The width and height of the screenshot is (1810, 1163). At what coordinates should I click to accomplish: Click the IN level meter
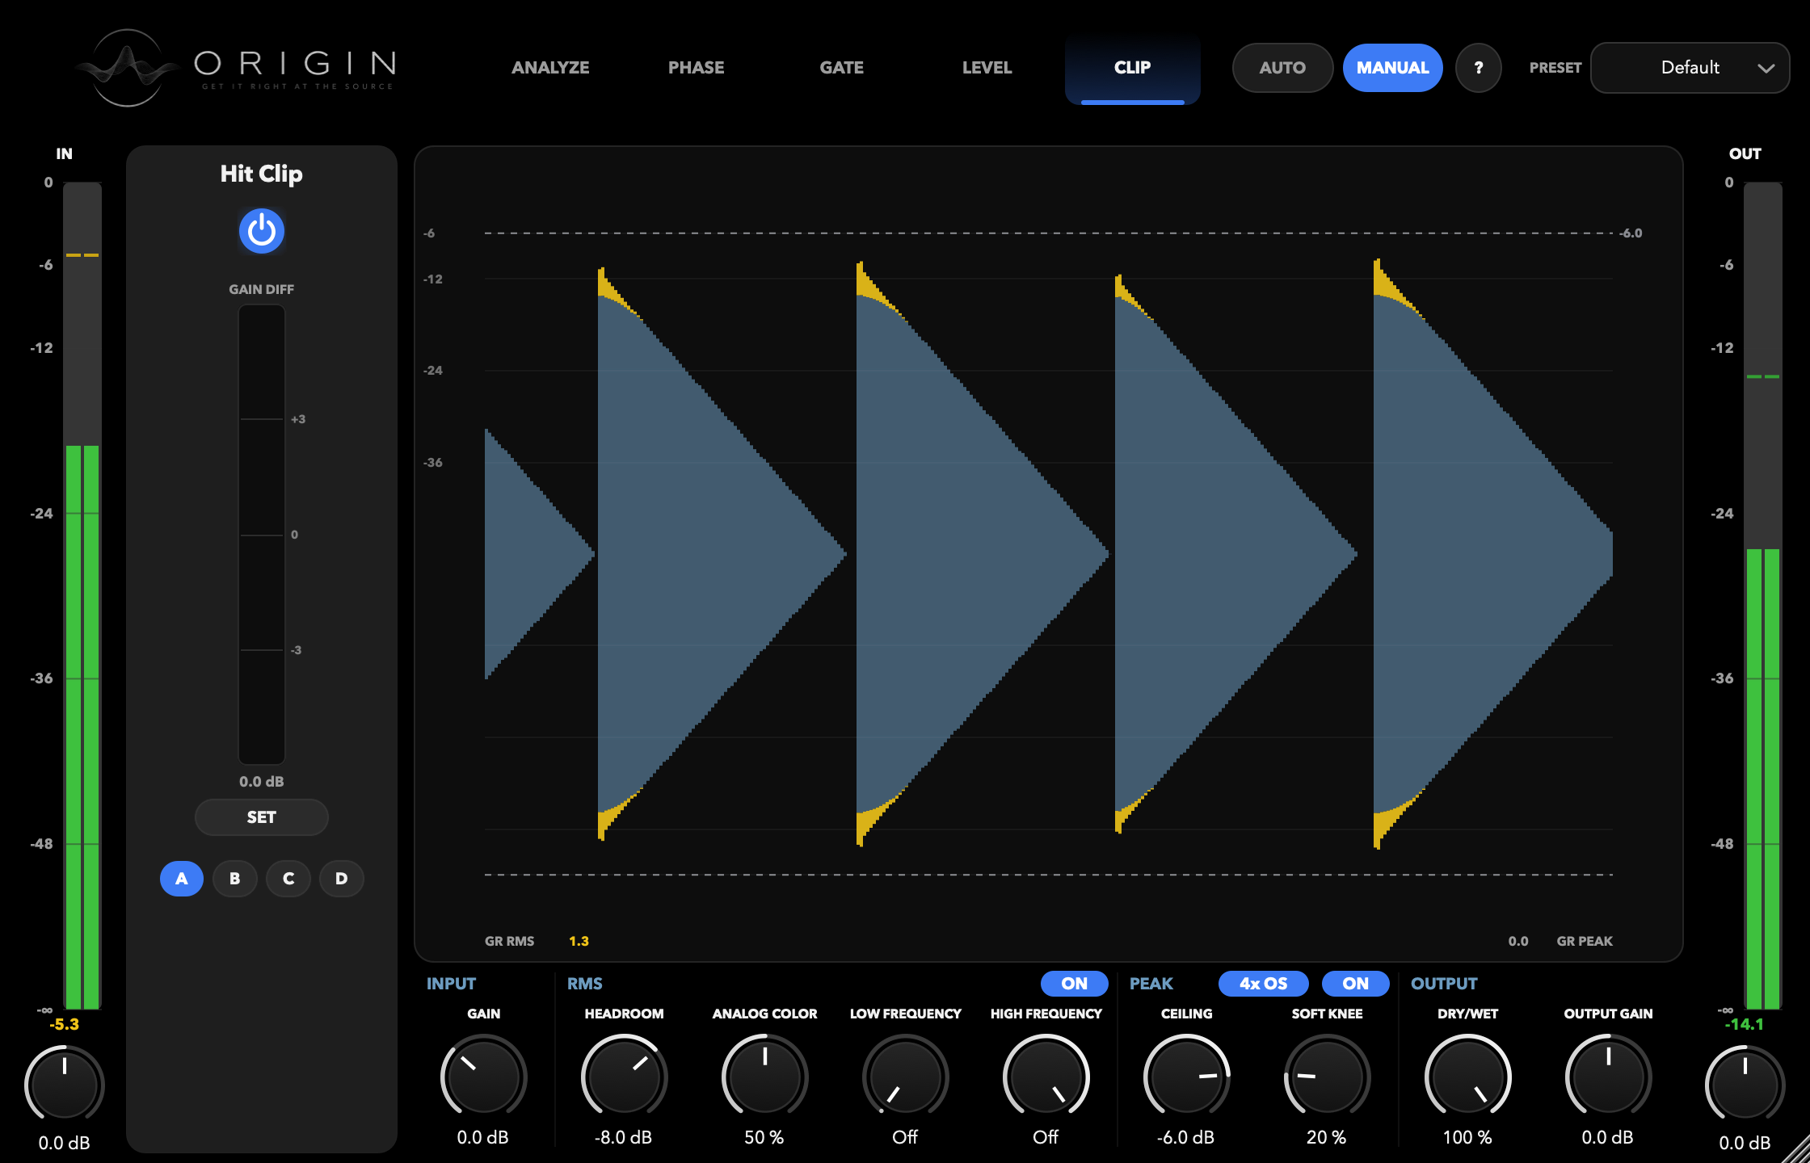click(x=82, y=595)
